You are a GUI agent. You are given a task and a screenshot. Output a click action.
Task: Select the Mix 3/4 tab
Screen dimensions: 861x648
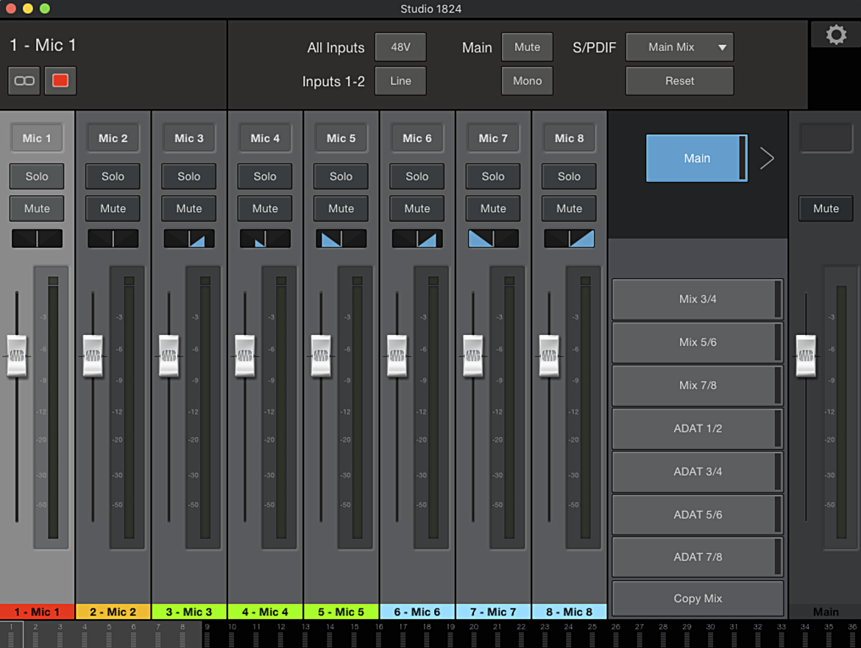coord(698,299)
